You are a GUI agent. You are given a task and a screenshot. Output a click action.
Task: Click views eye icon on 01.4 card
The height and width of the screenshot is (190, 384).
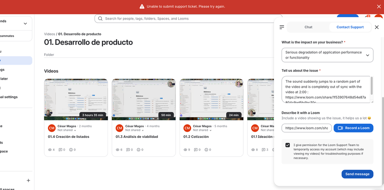[x=50, y=150]
